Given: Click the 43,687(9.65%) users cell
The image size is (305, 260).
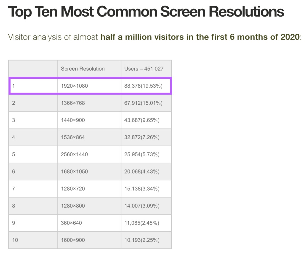Looking at the screenshot, I should (142, 120).
